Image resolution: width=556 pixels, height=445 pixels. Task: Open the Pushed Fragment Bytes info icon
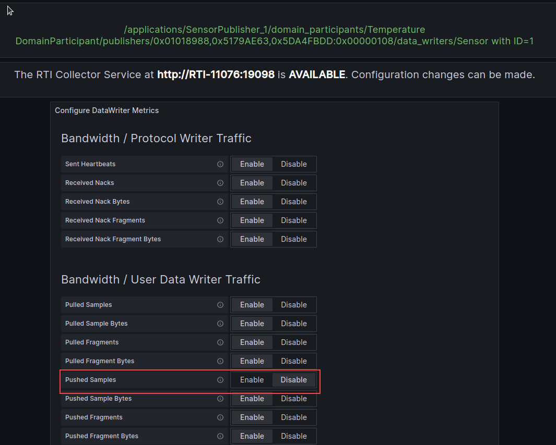[x=220, y=436]
